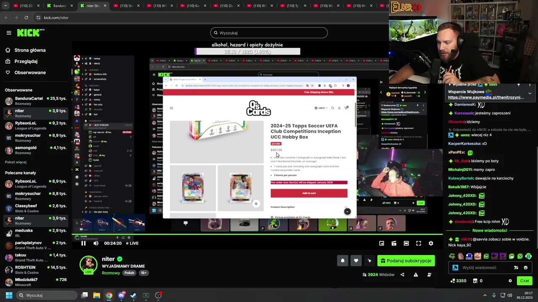Toggle fullscreen on the player

point(419,243)
